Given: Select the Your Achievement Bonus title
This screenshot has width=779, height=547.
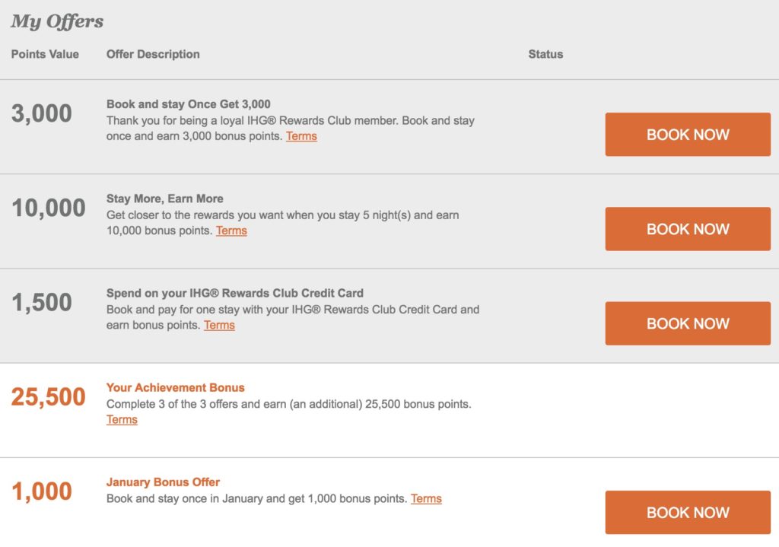Looking at the screenshot, I should pos(176,387).
